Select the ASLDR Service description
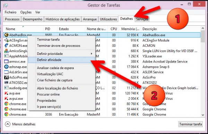This screenshot has height=134, width=208. point(153,72)
